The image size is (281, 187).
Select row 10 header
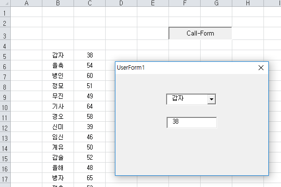pyautogui.click(x=5, y=106)
